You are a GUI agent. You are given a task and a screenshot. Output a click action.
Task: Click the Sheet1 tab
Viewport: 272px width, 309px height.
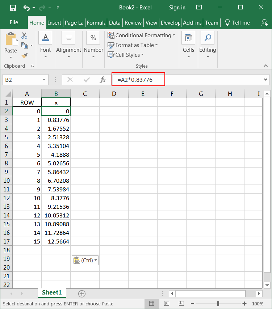click(52, 293)
